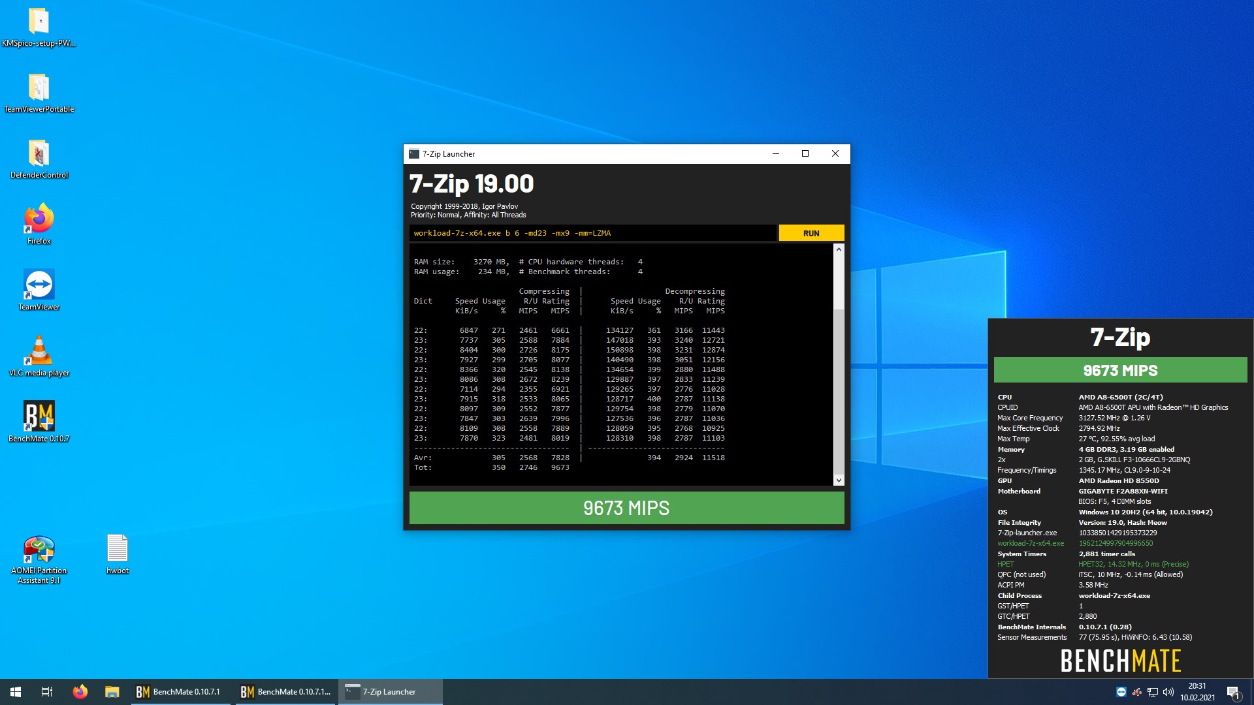Open the TeamViewerPortable desktop folder
Screen dimensions: 1254x705
(39, 93)
